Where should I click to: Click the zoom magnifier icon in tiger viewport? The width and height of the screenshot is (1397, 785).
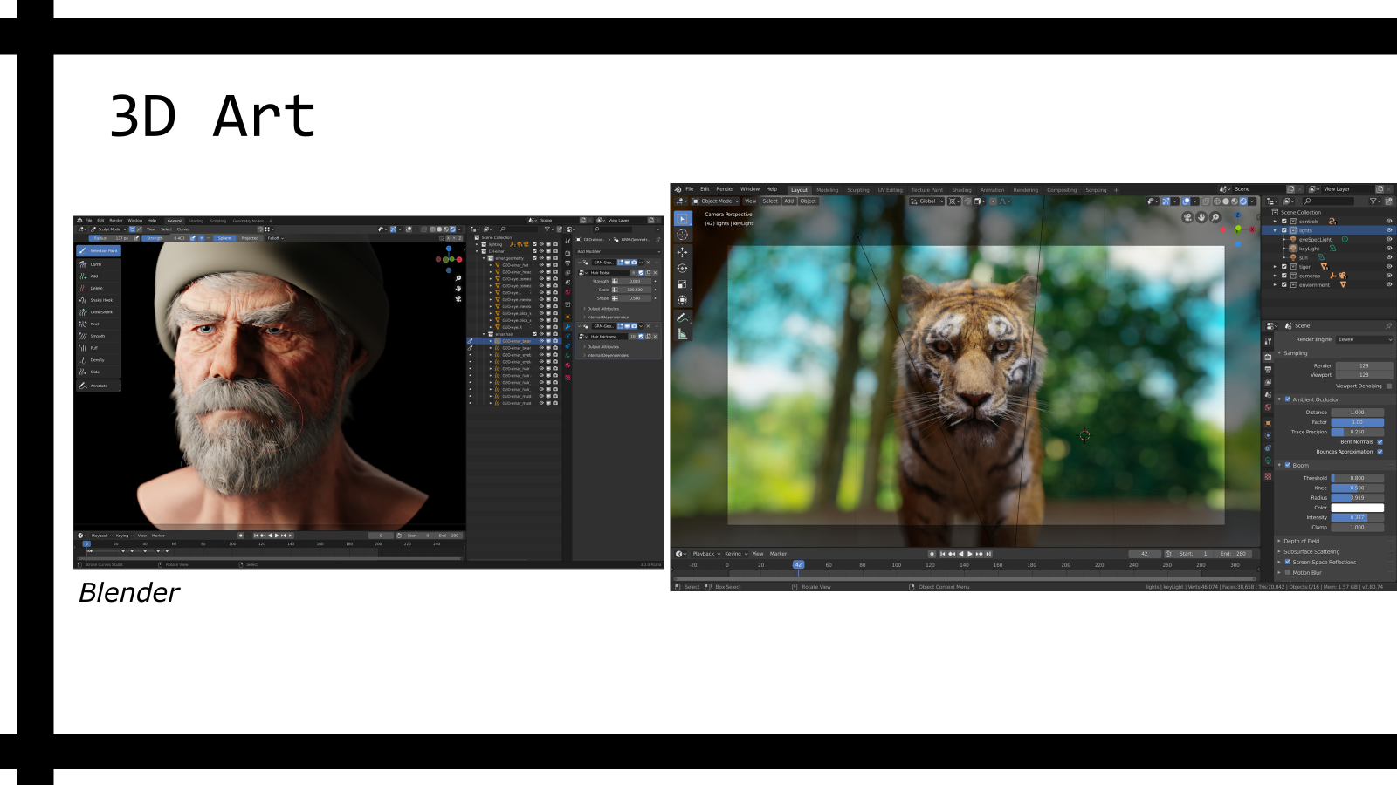tap(1215, 217)
